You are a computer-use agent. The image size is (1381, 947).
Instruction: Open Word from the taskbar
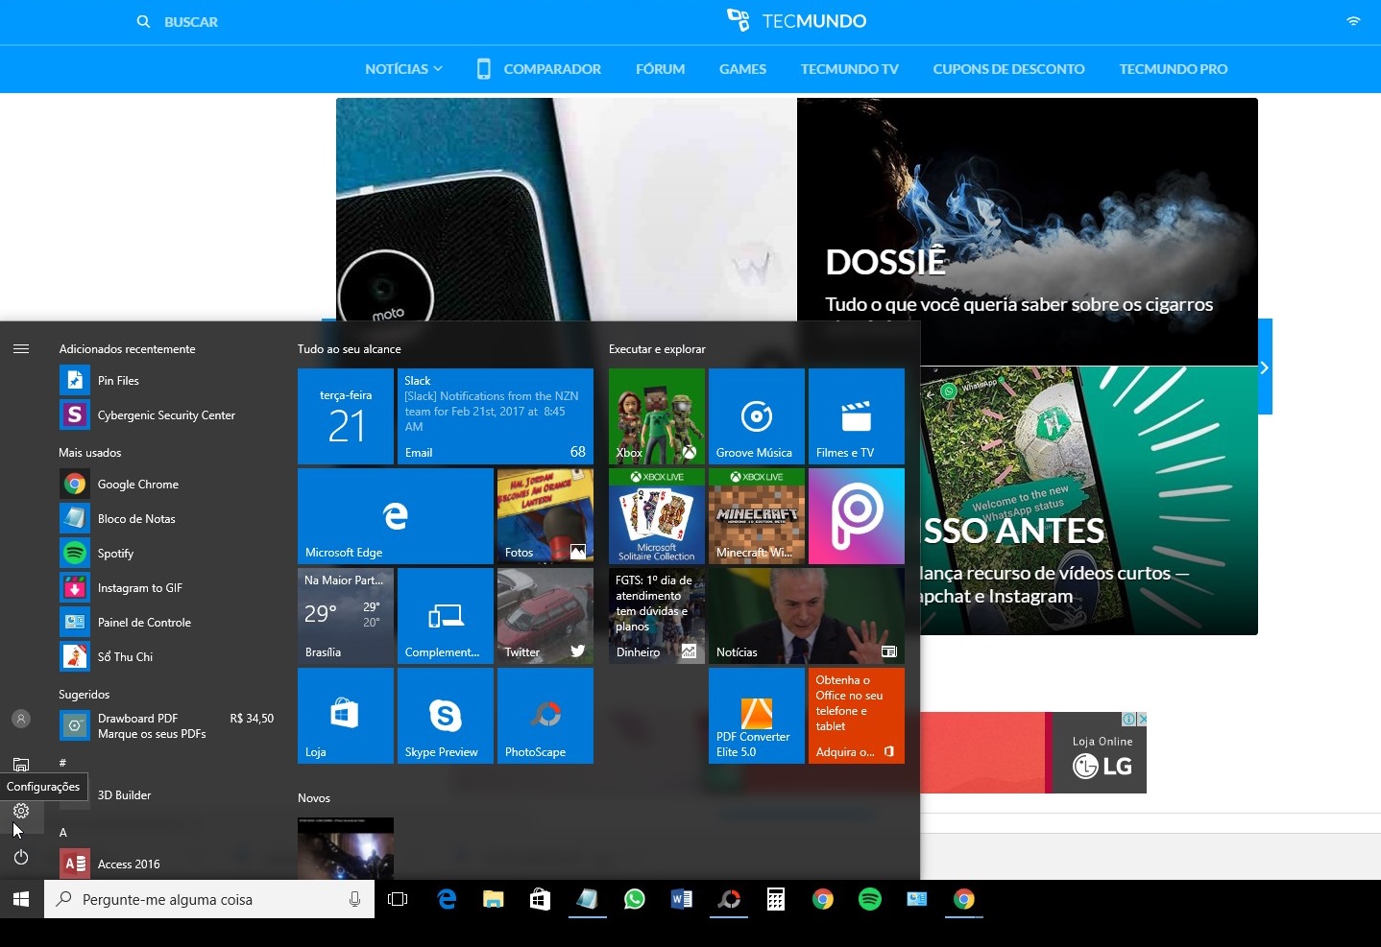click(x=682, y=899)
